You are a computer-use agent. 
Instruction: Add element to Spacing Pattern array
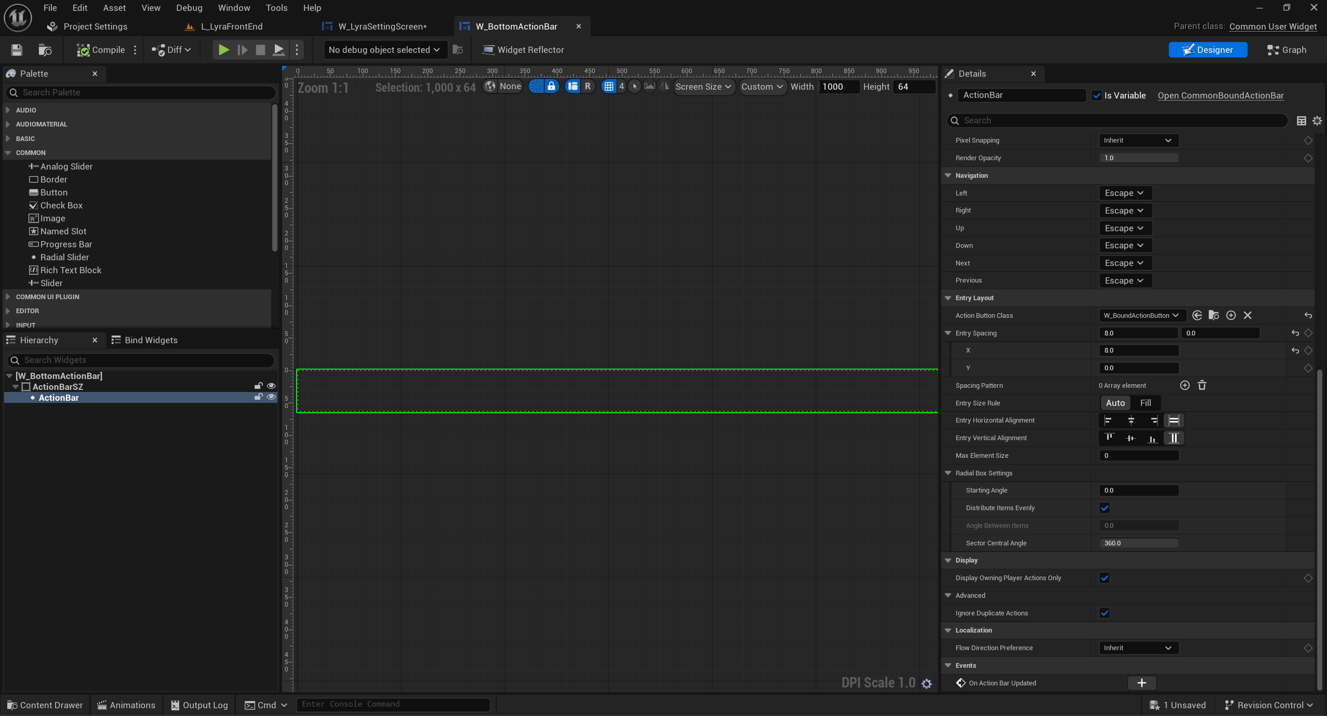[x=1184, y=385]
